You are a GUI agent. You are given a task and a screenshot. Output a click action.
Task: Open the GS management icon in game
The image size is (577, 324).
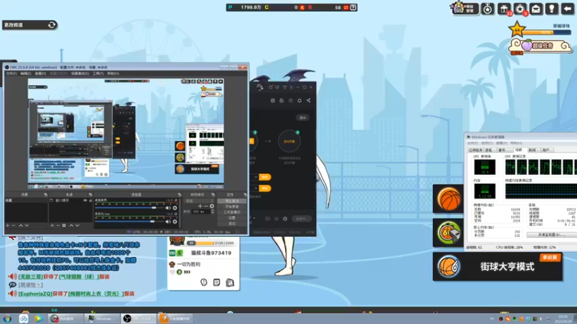(464, 8)
